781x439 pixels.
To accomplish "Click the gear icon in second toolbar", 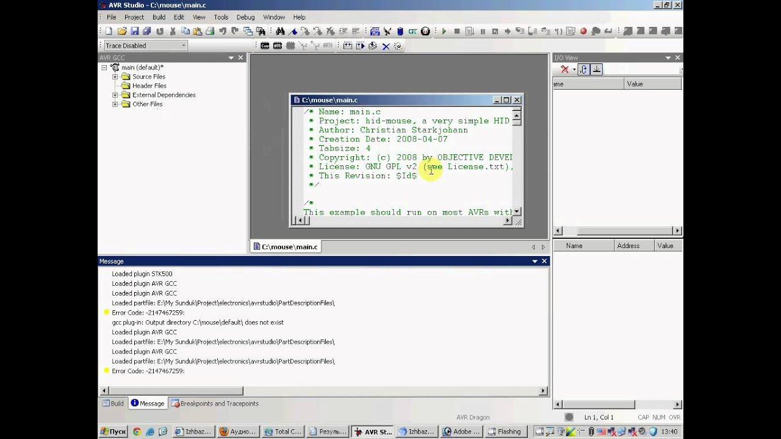I will tap(398, 46).
